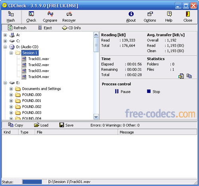Refresh the drive list
Screen dimensions: 199x186
tap(17, 28)
